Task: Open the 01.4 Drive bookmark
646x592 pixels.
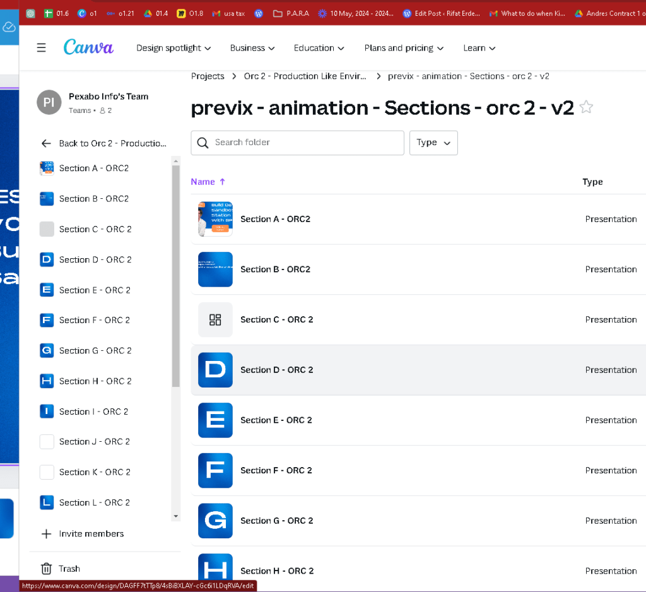Action: click(x=156, y=13)
